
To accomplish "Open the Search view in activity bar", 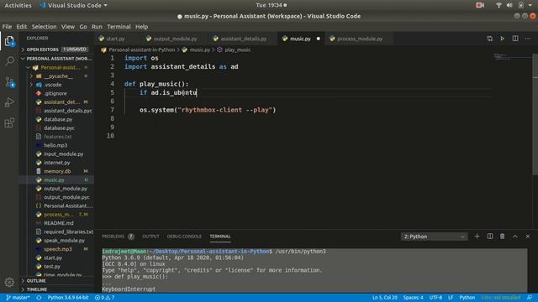I will [x=9, y=61].
